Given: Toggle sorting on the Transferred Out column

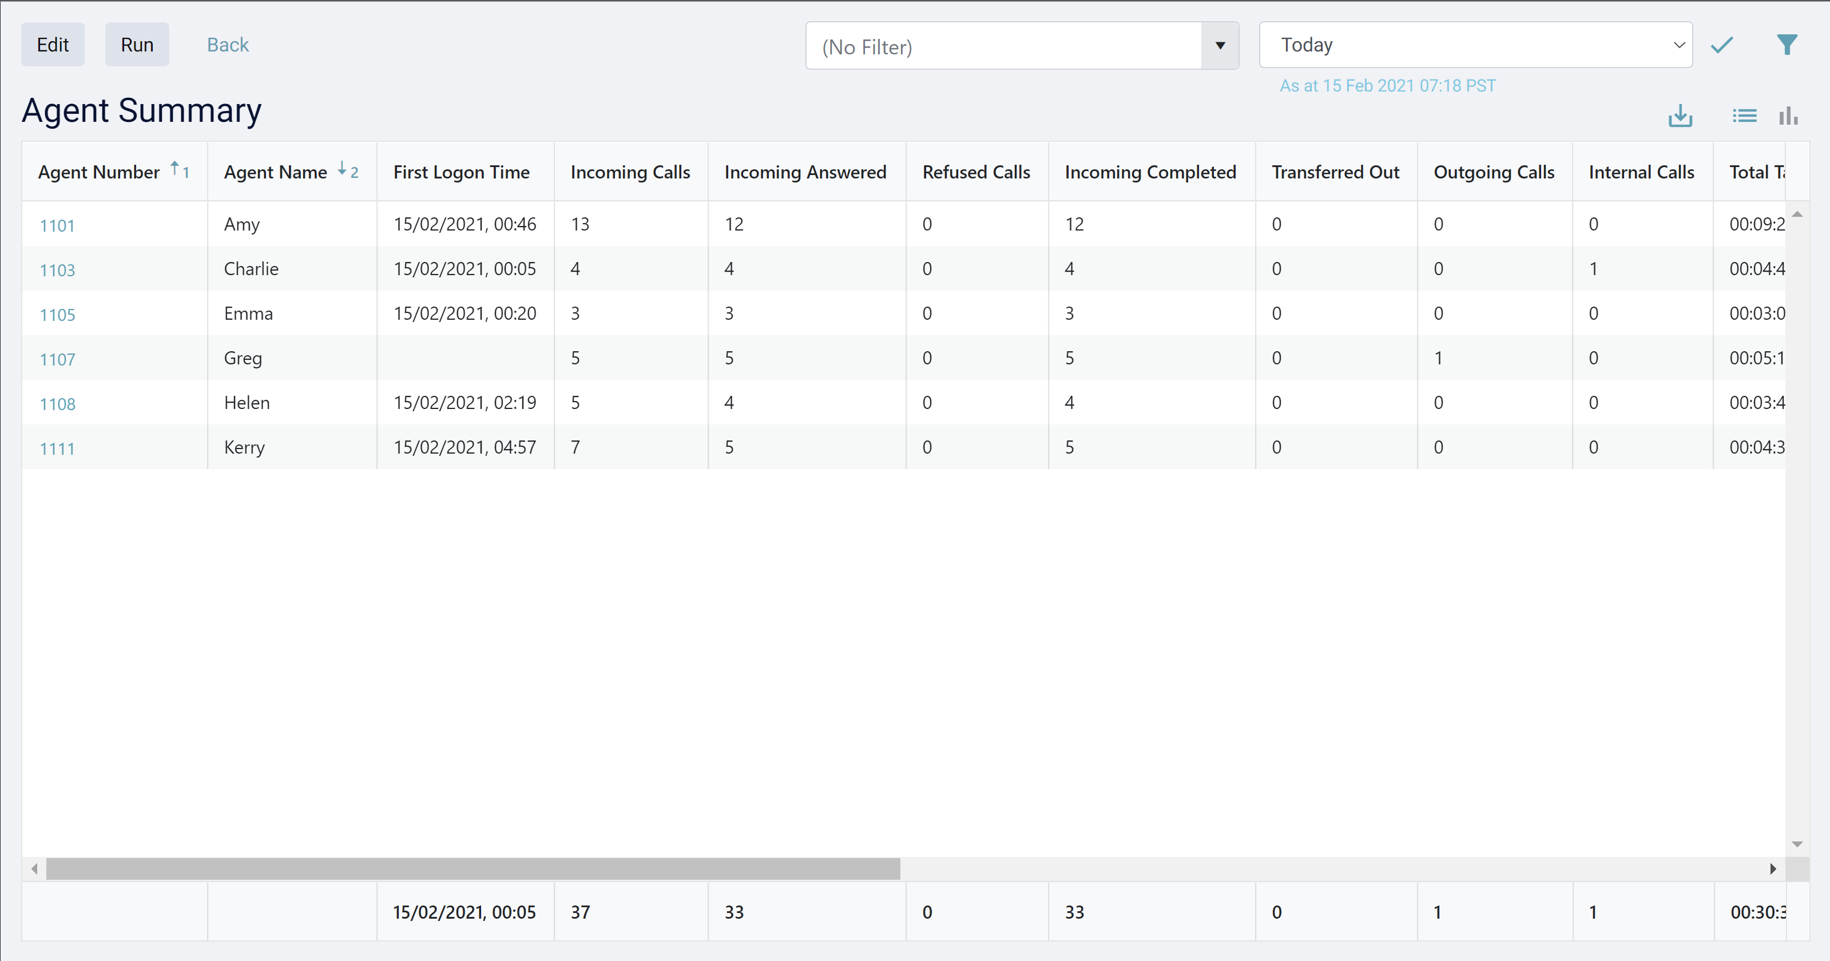Looking at the screenshot, I should (1336, 171).
